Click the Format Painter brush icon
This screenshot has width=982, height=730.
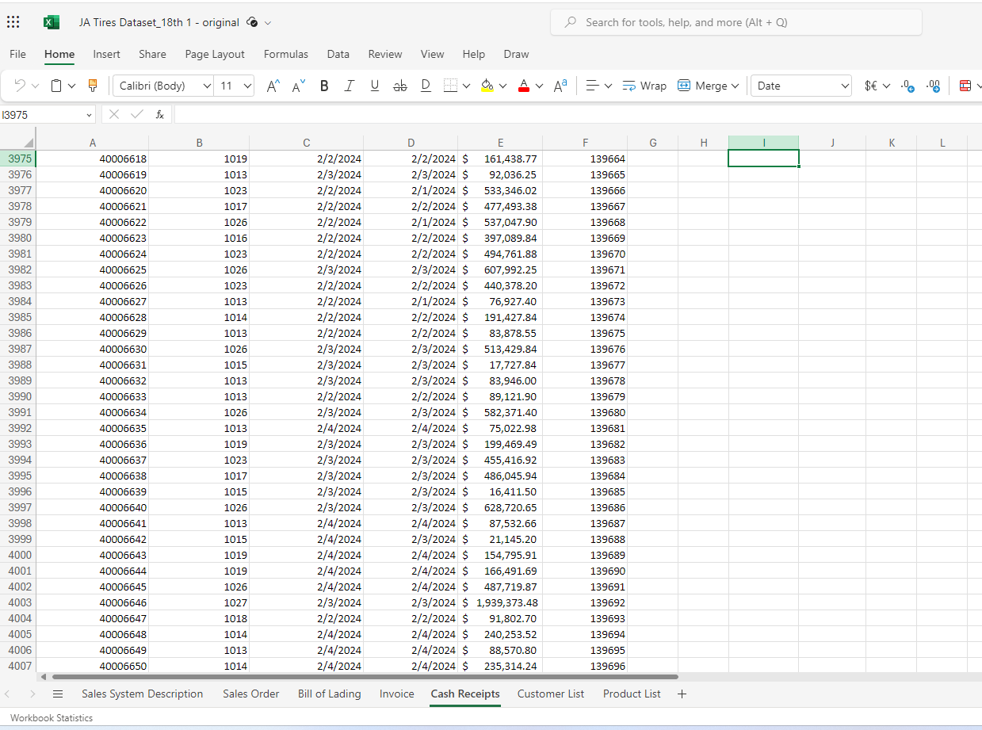coord(93,86)
